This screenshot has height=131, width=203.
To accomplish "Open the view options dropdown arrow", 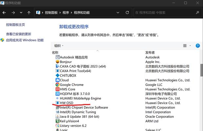I will tap(190, 46).
